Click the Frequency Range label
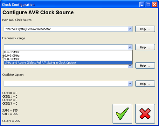The height and width of the screenshot is (126, 159). click(x=14, y=38)
